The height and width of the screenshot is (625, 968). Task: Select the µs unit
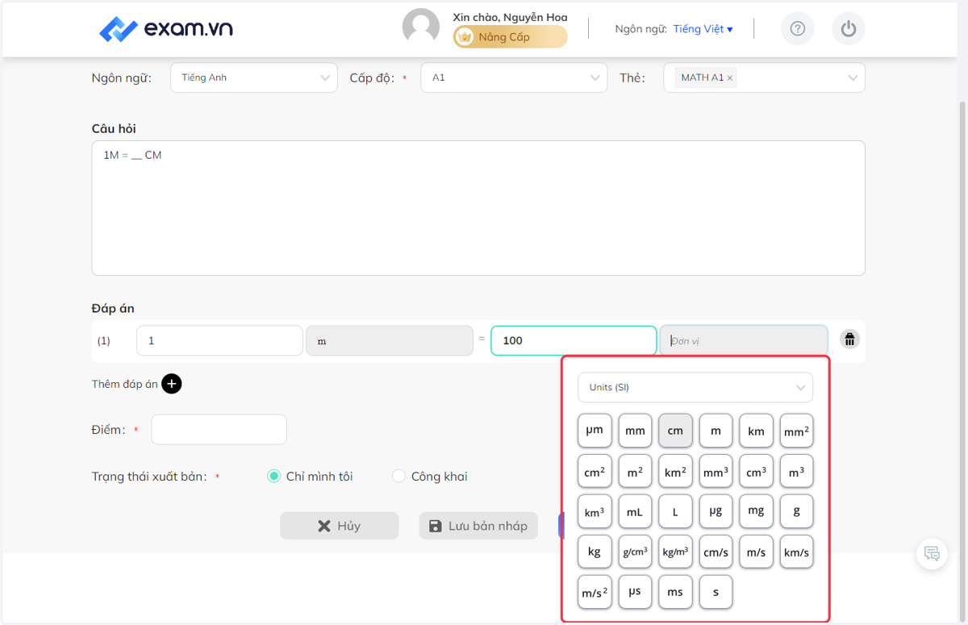pyautogui.click(x=635, y=592)
